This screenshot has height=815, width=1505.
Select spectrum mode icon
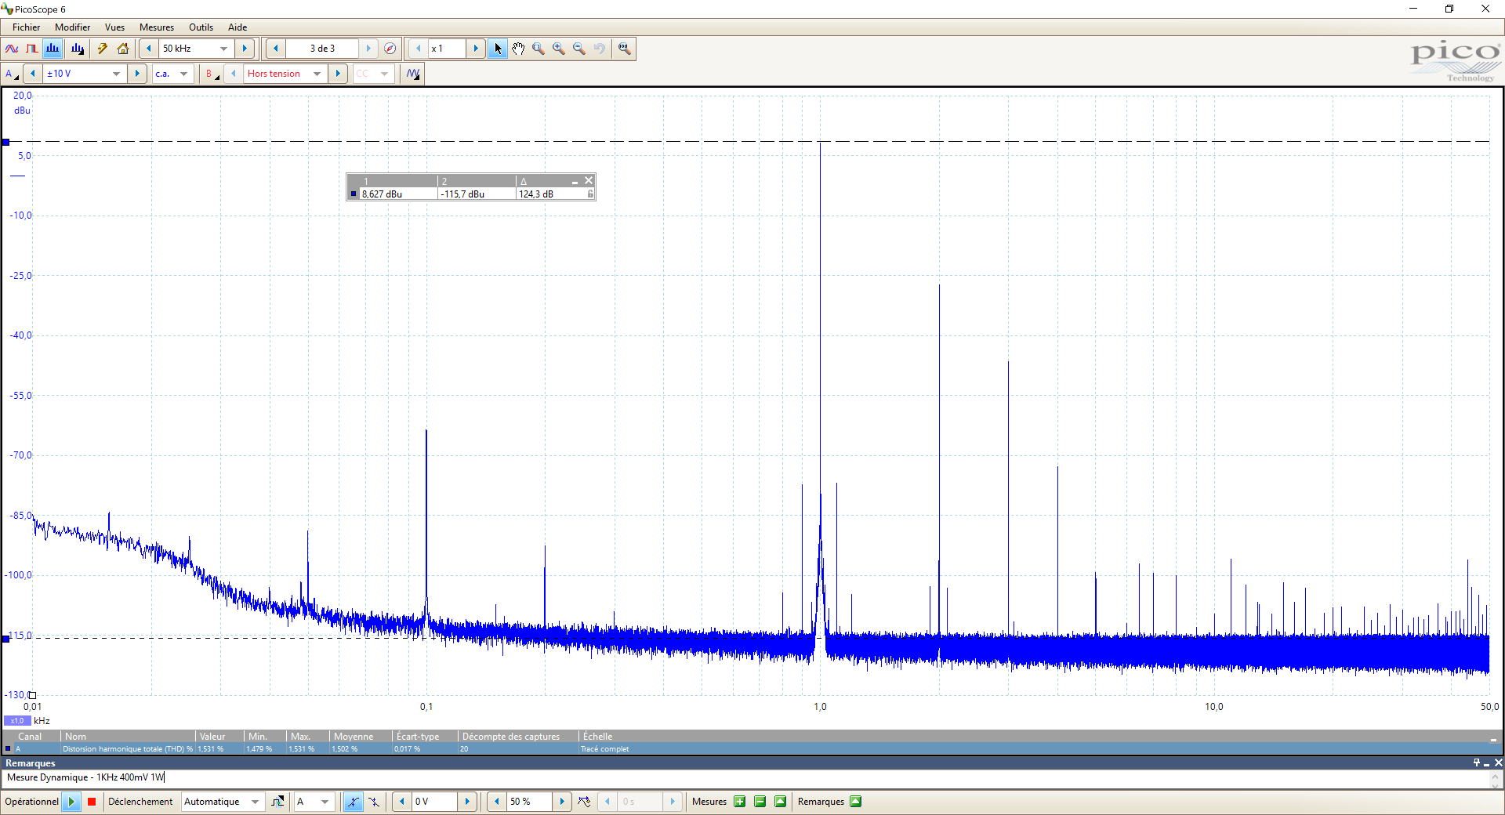click(53, 49)
